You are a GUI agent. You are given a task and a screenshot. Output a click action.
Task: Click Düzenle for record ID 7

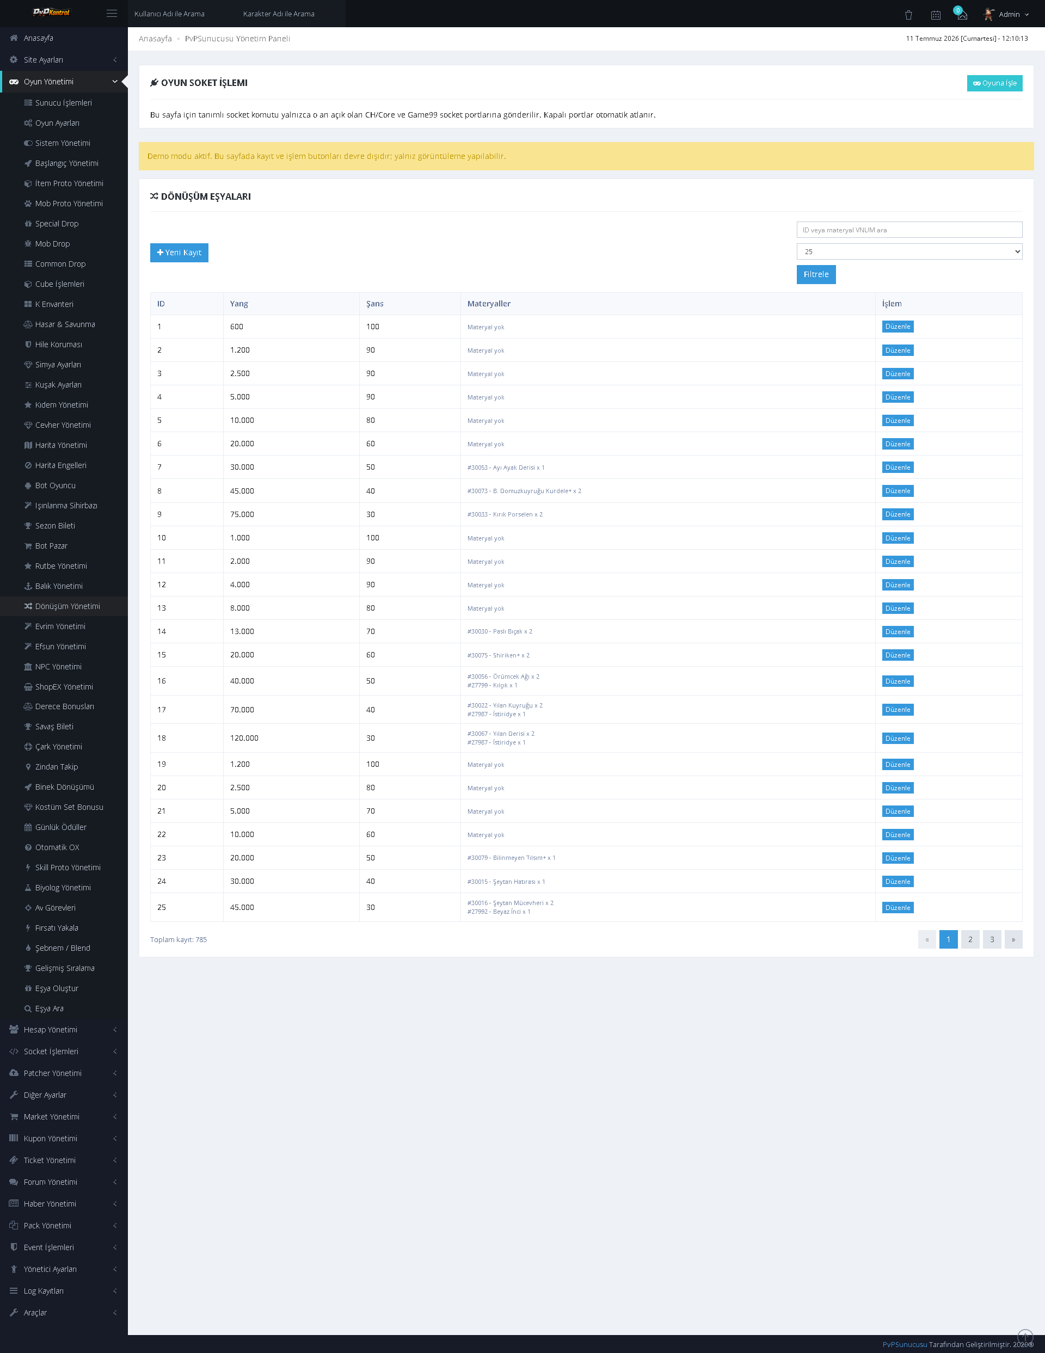(897, 467)
